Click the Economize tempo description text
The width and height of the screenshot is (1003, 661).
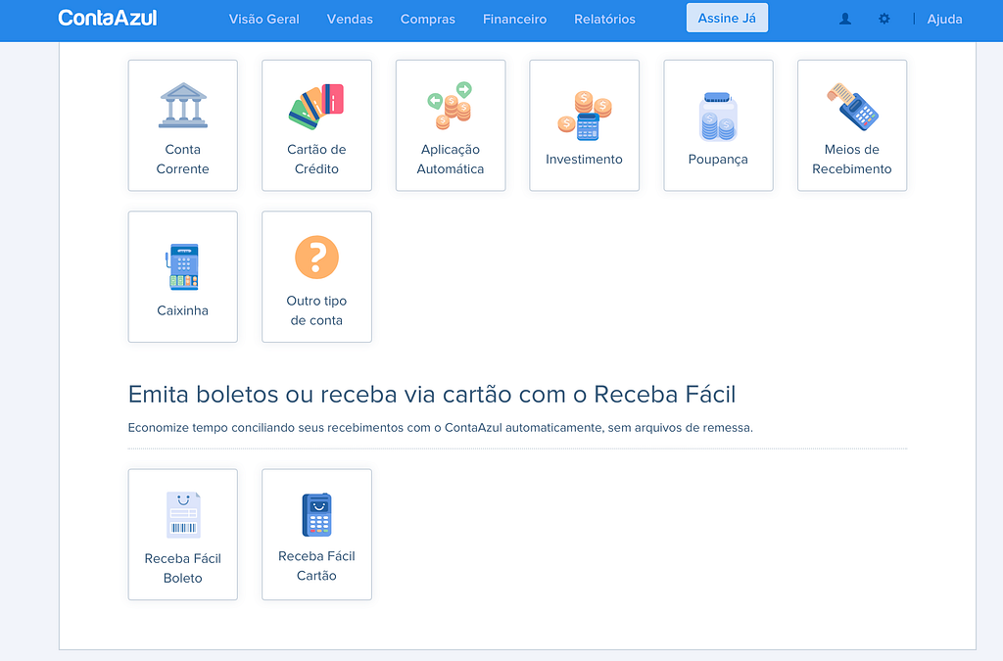point(441,428)
